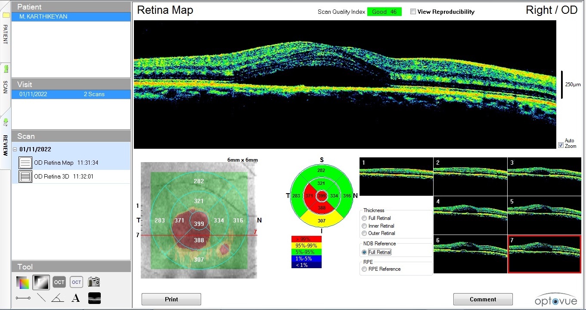Toggle the Auto Zoom checkbox
Screen dimensions: 586x310
[561, 145]
